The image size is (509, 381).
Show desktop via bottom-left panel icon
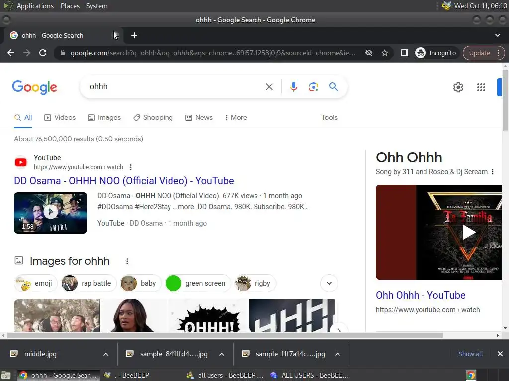click(x=6, y=375)
